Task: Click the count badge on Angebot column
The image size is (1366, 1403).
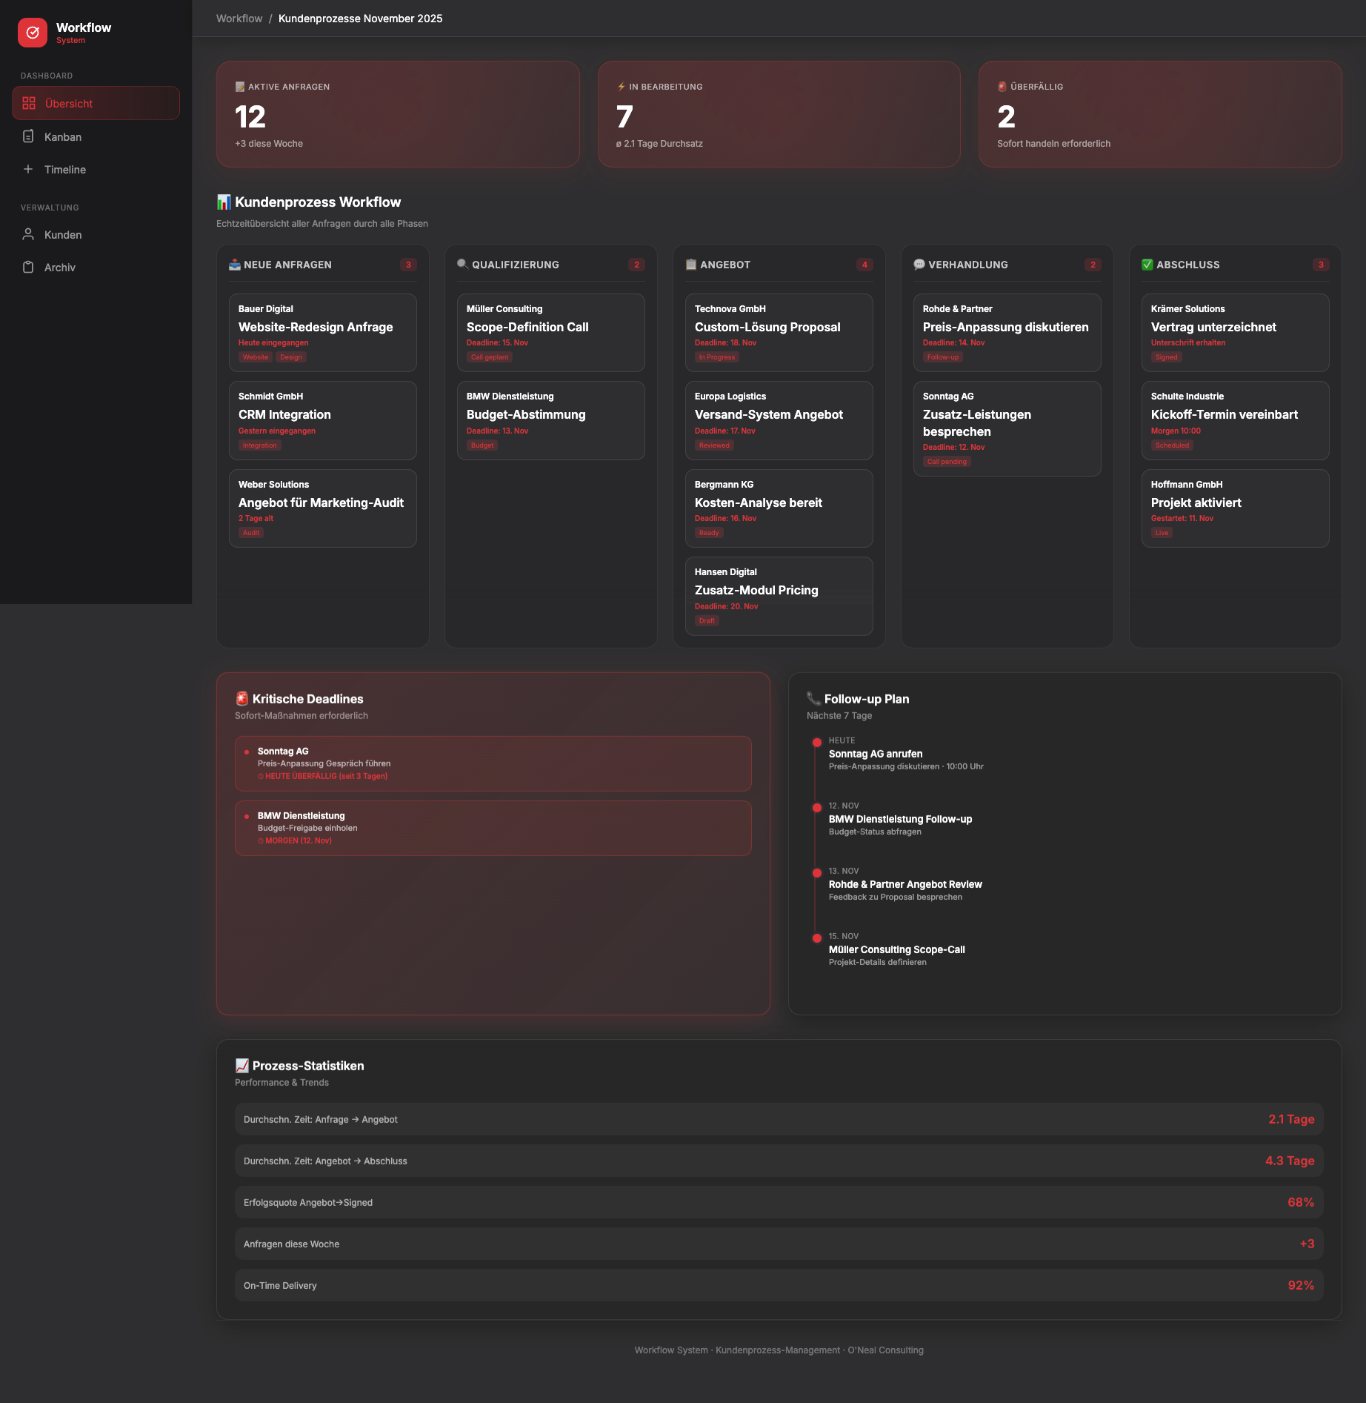Action: pyautogui.click(x=864, y=264)
